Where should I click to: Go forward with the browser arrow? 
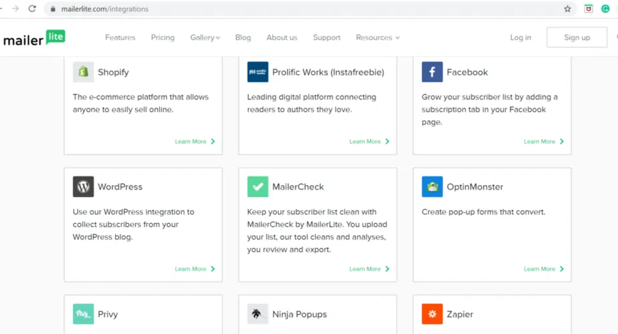(x=15, y=9)
